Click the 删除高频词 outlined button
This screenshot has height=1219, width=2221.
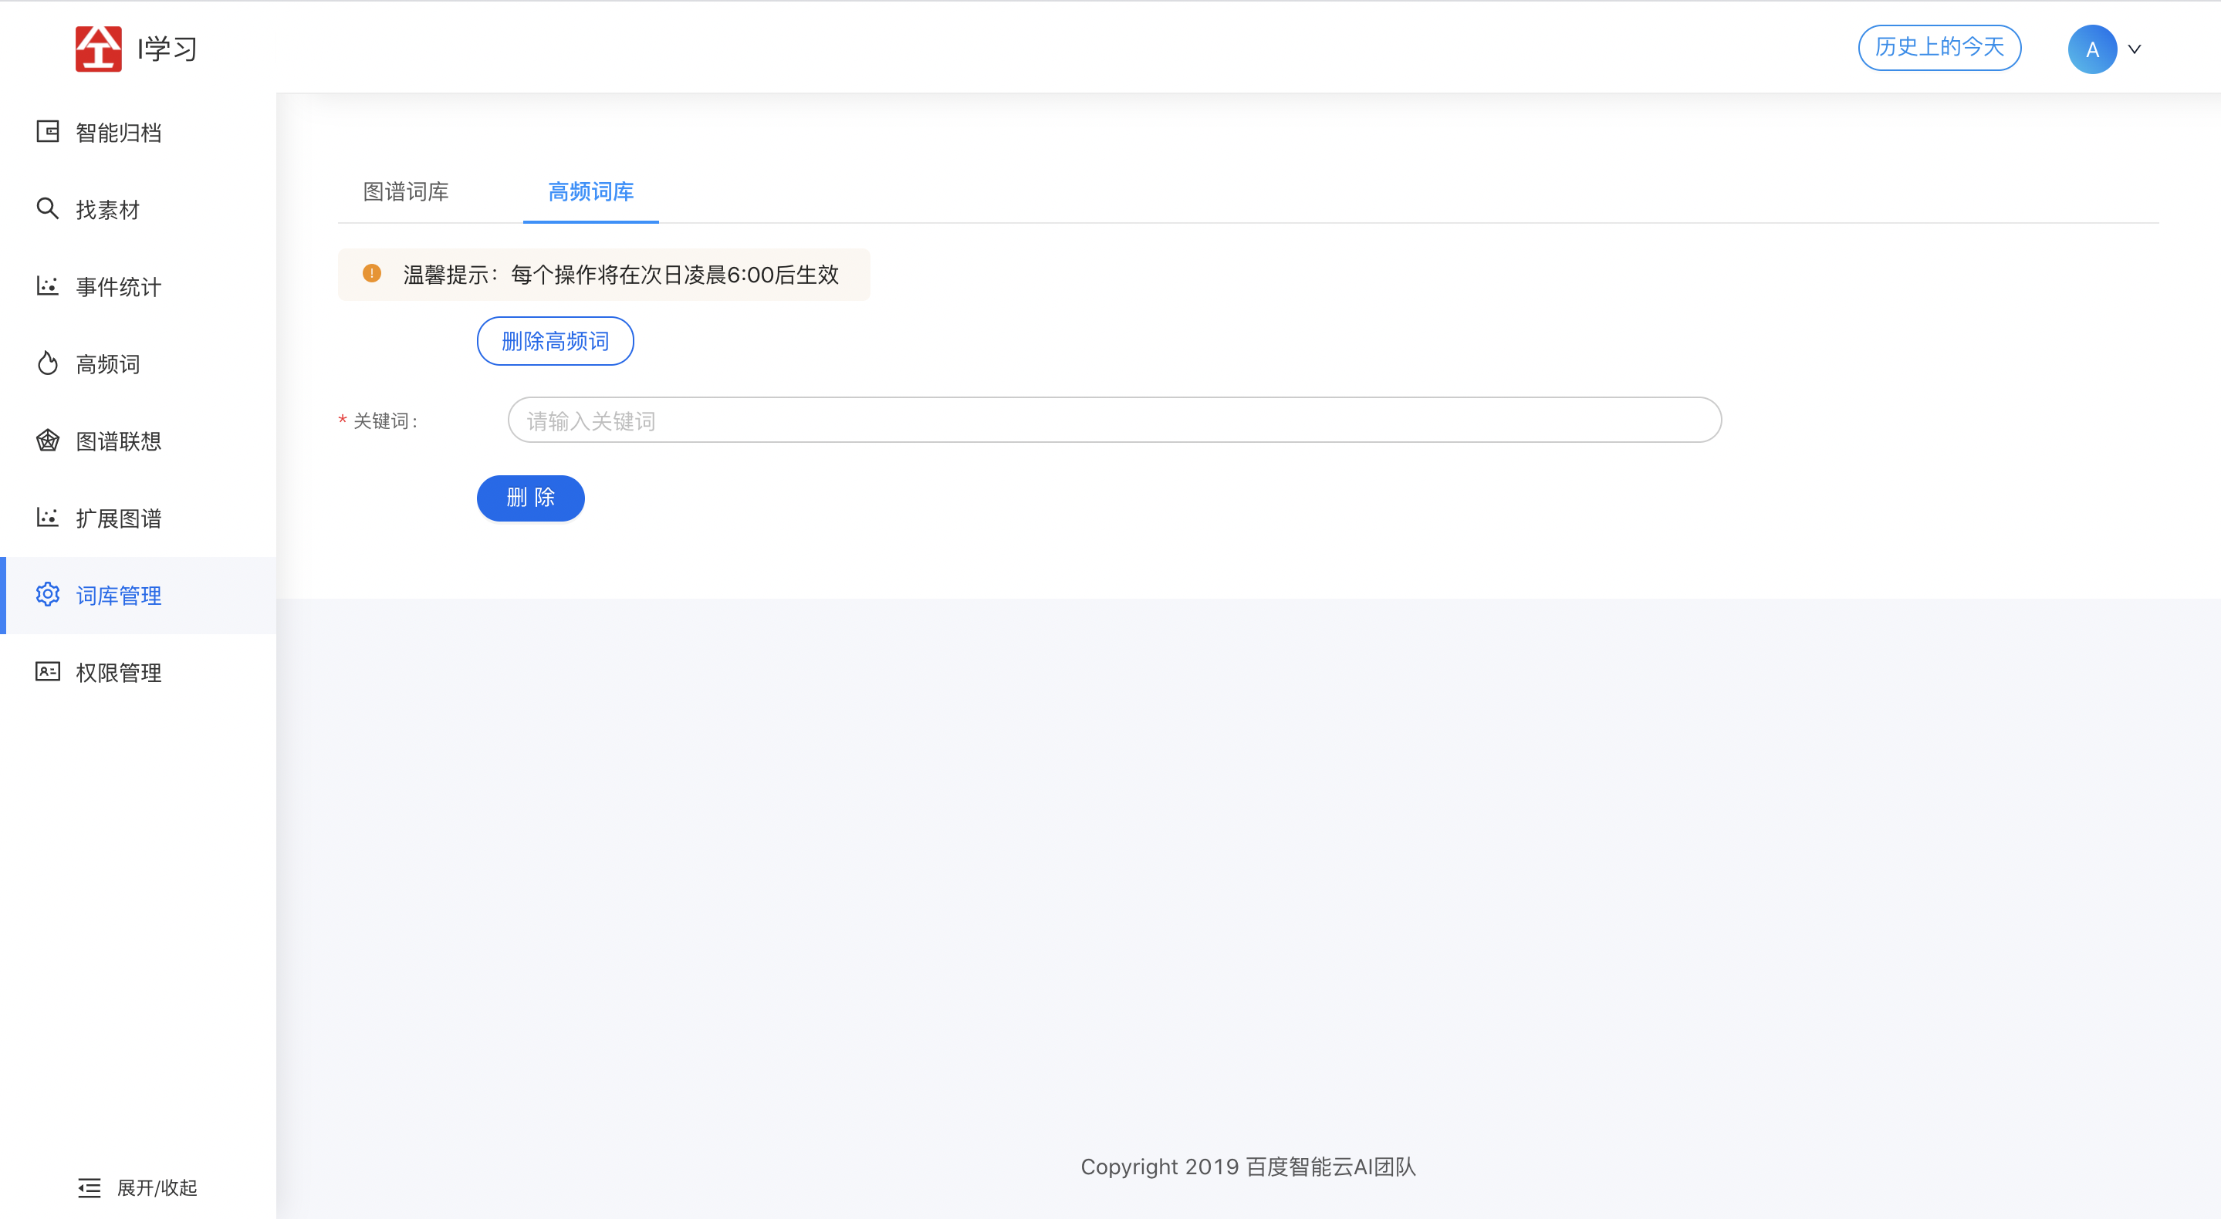pyautogui.click(x=556, y=341)
